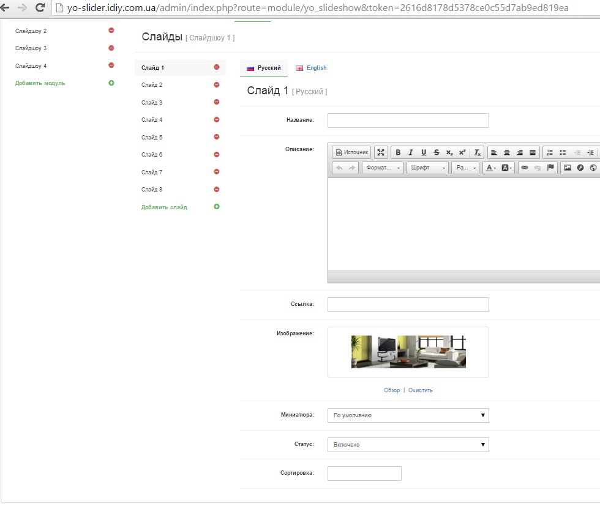Image resolution: width=600 pixels, height=509 pixels.
Task: Click the Источник source button in editor
Action: click(x=351, y=152)
